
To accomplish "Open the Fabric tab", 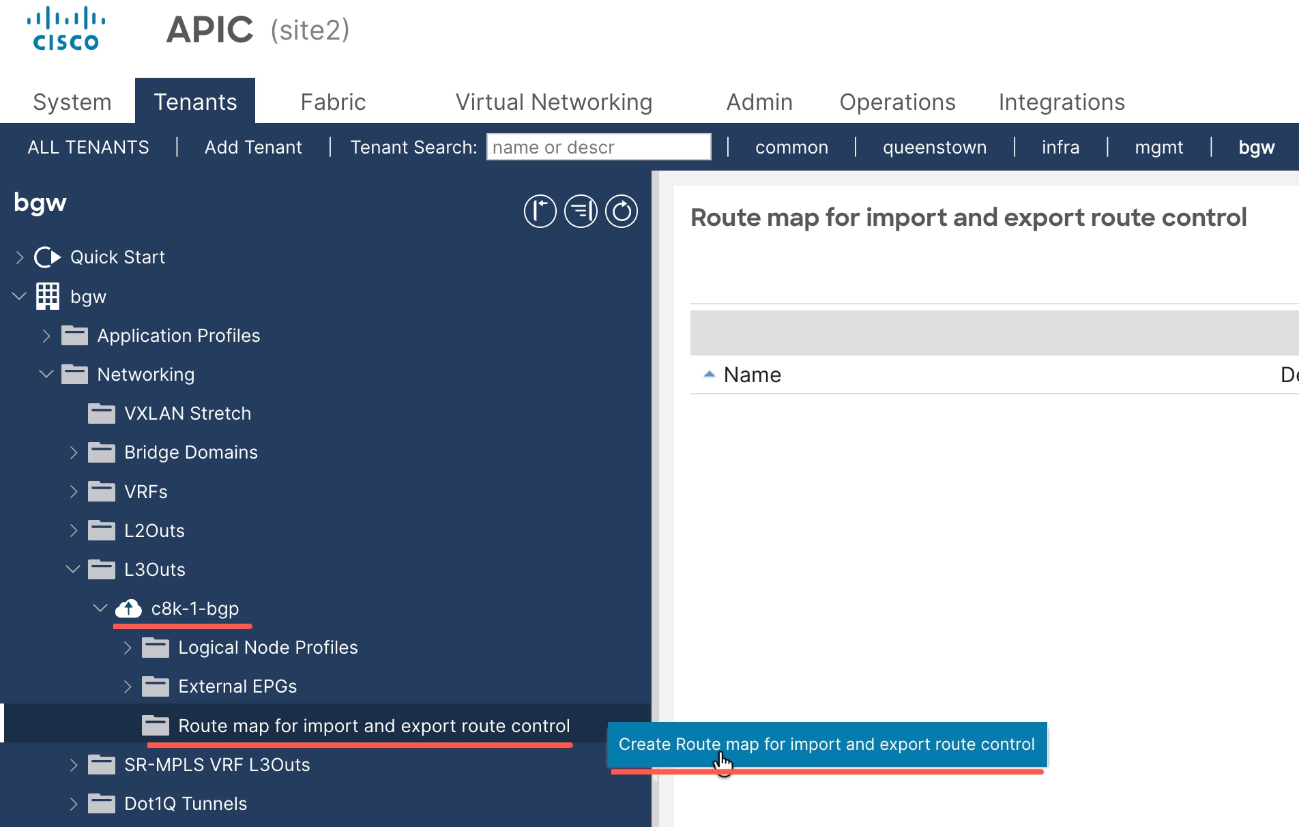I will (x=333, y=102).
